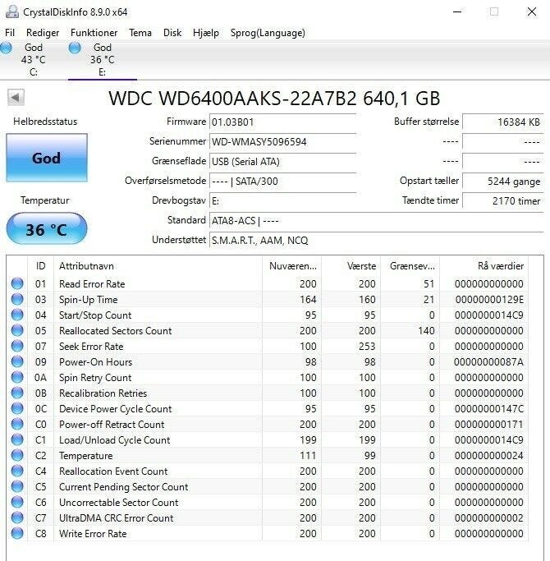
Task: Click raw value 00000000147C of Power Cycle Count
Action: (489, 409)
